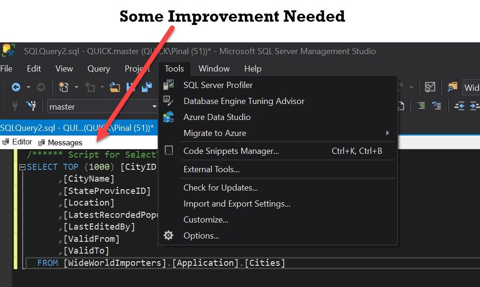Select the SQLQuery2.sql document tab
Image resolution: width=480 pixels, height=287 pixels.
[79, 128]
